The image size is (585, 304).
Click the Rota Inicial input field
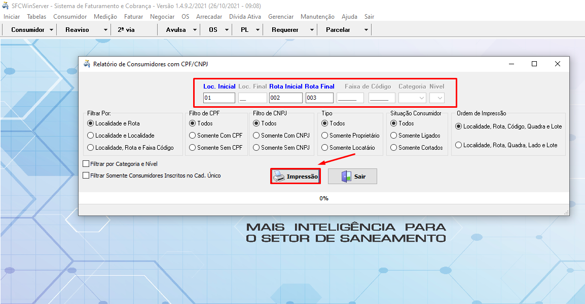coord(285,98)
